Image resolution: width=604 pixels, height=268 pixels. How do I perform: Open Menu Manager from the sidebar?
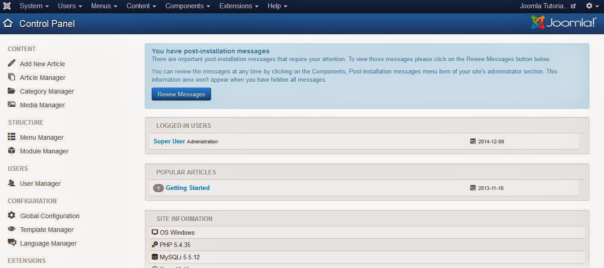point(42,137)
